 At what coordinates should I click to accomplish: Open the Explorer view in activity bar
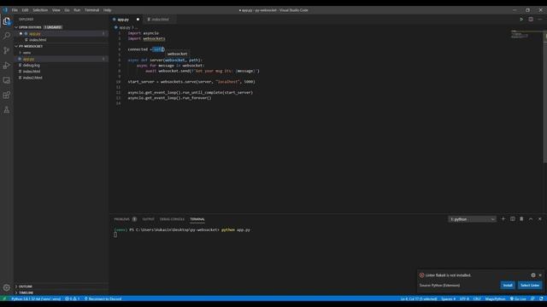(7, 21)
